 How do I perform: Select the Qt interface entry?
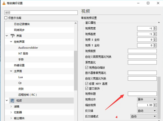(20, 83)
